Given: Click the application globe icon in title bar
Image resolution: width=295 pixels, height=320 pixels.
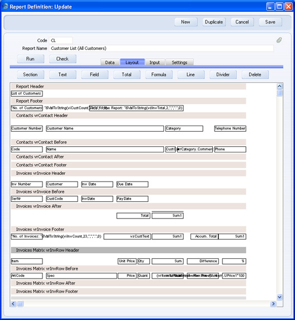Looking at the screenshot, I should pyautogui.click(x=5, y=7).
